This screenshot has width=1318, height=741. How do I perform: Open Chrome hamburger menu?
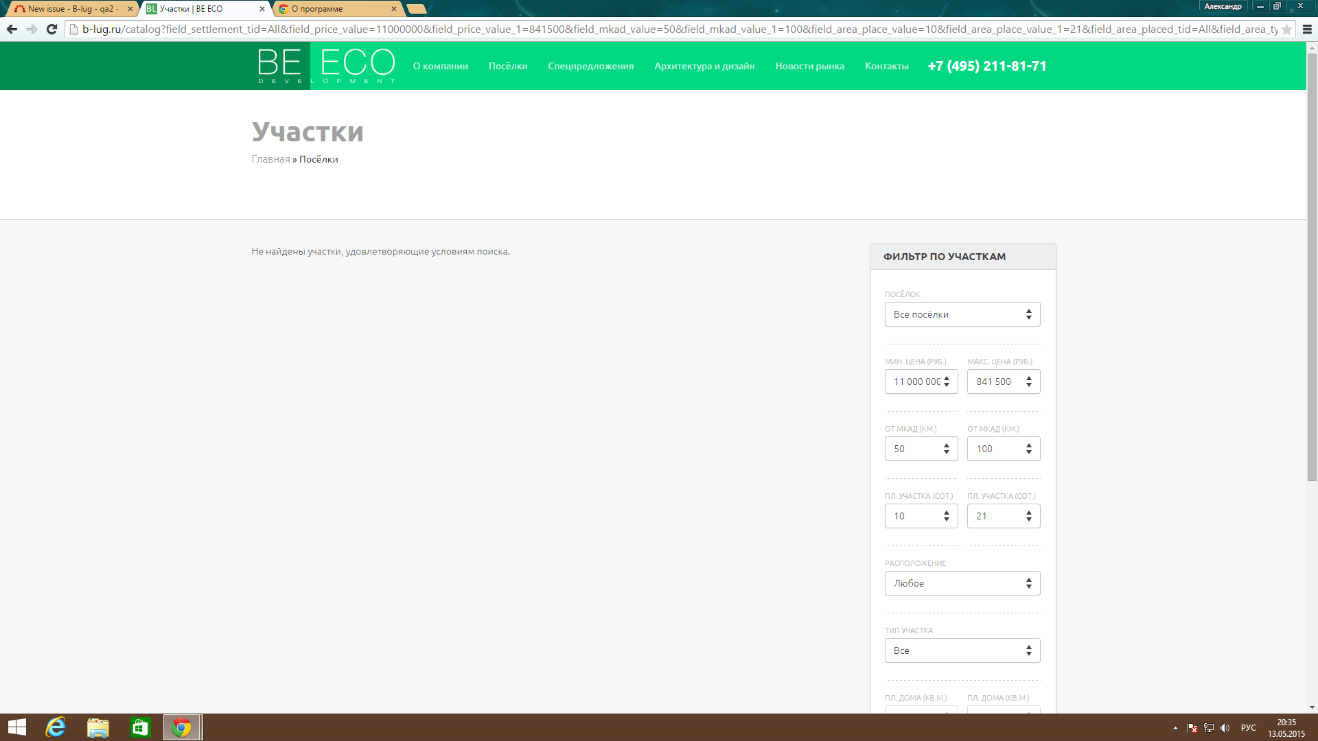click(x=1307, y=30)
